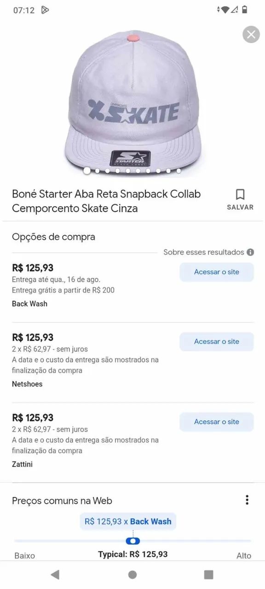Open the Back Wash seller link
The width and height of the screenshot is (265, 589).
29,304
